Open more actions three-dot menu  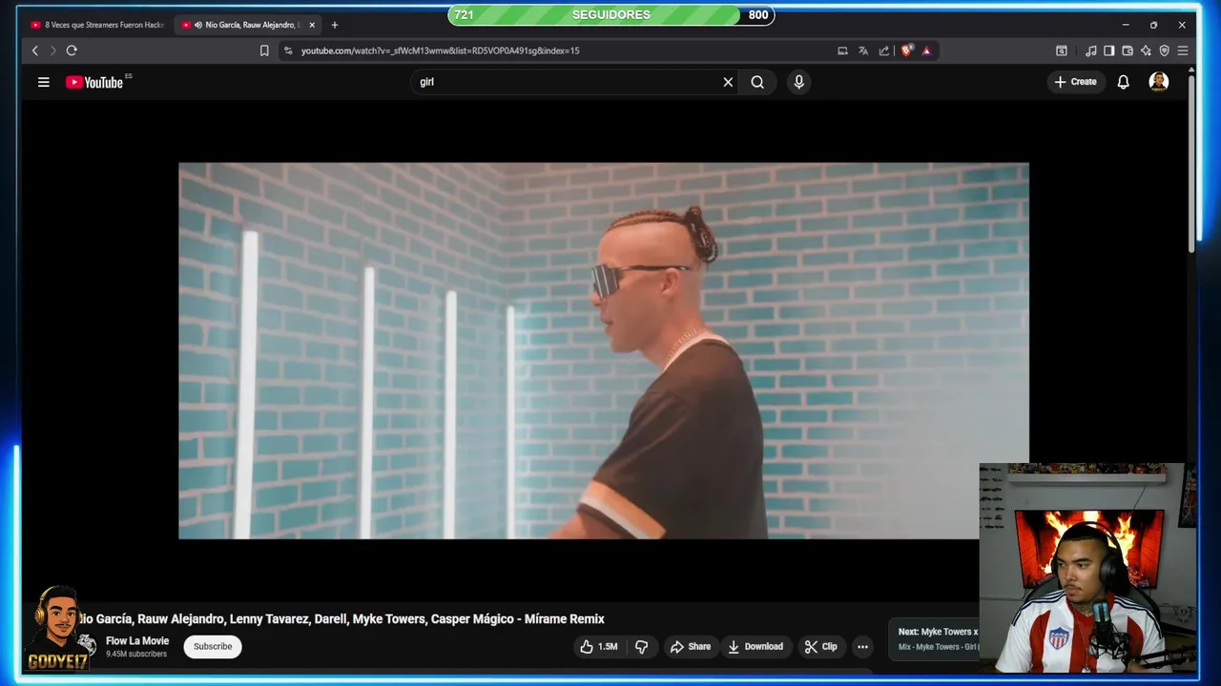pyautogui.click(x=862, y=647)
